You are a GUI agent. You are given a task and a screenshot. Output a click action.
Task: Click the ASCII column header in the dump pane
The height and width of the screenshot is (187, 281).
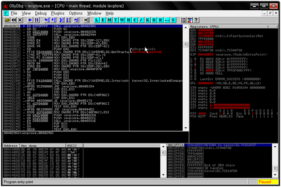click(75, 145)
